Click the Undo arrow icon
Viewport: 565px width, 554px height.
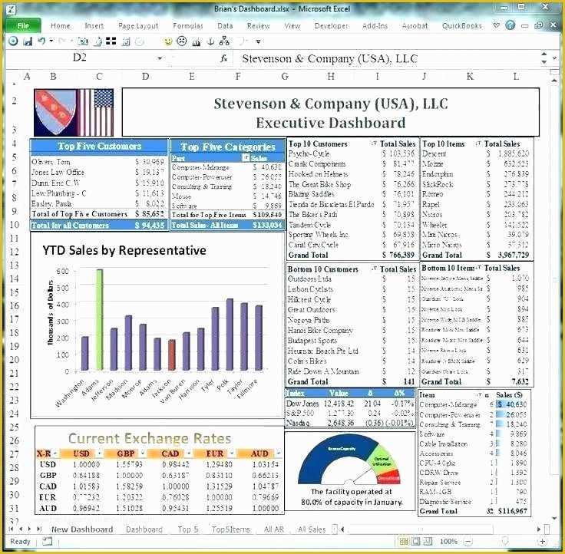[41, 41]
